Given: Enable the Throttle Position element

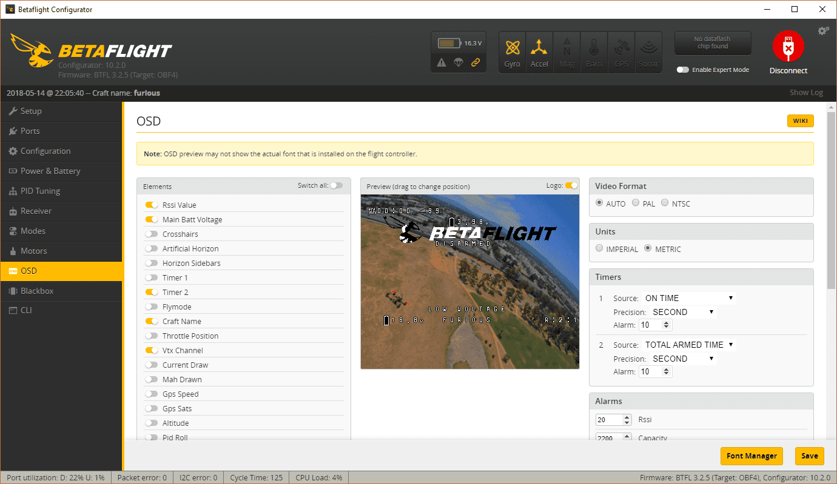Looking at the screenshot, I should point(152,336).
